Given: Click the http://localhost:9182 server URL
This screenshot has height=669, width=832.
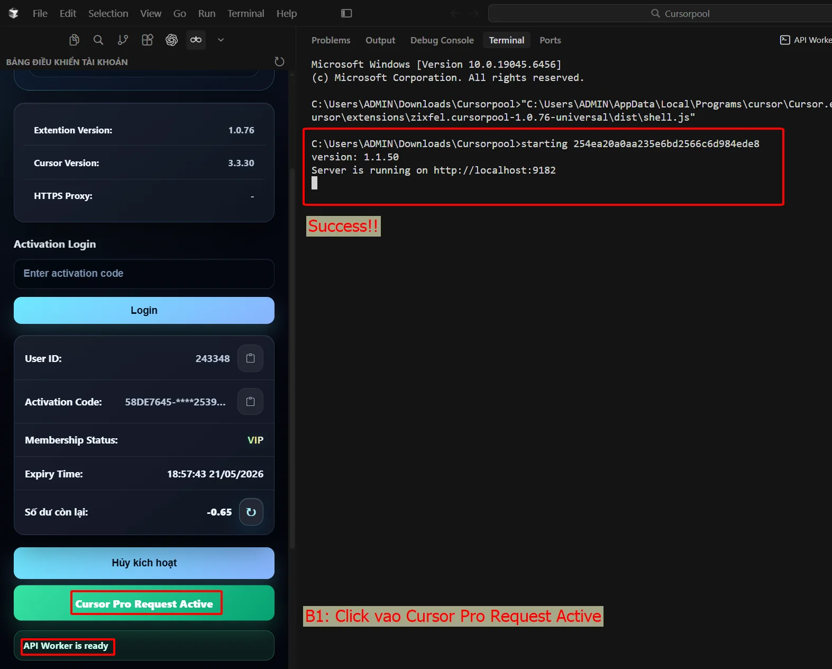Looking at the screenshot, I should 495,170.
